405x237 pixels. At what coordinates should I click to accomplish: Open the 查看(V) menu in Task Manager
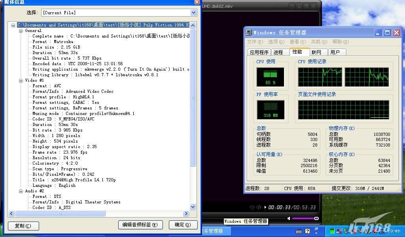[x=297, y=42]
